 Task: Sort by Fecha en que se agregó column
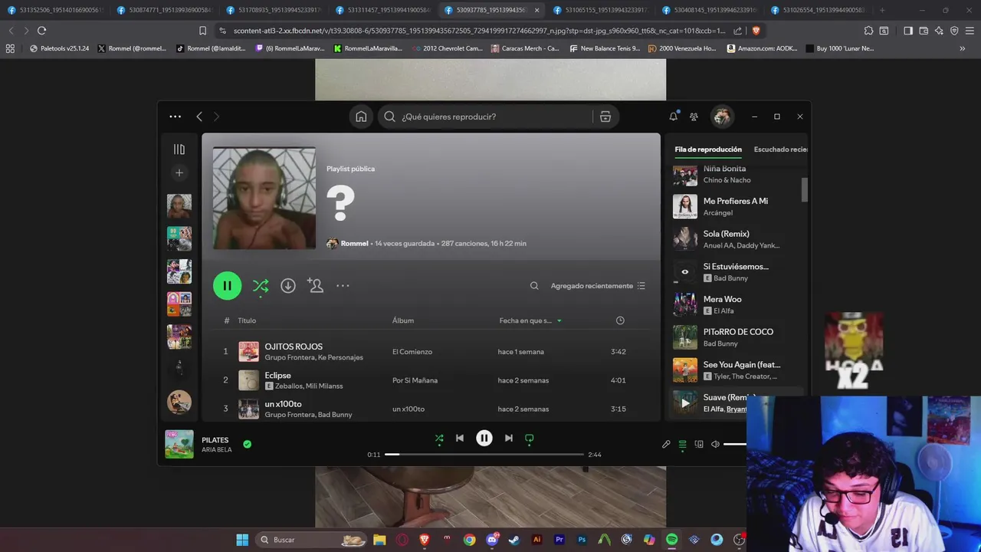[530, 320]
